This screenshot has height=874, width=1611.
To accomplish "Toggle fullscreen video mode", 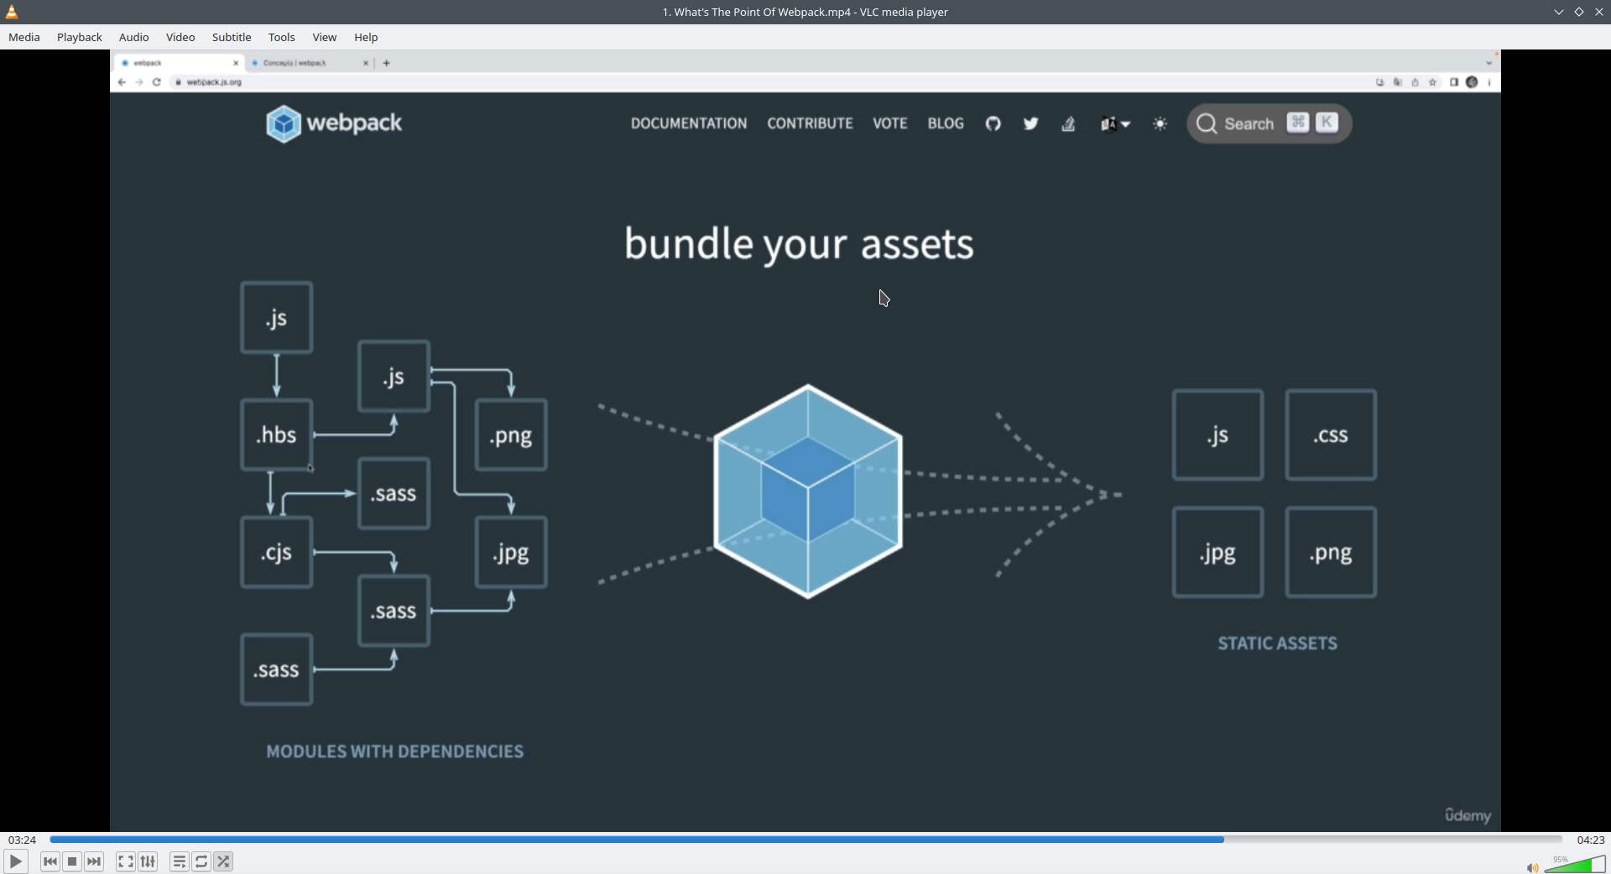I will (x=126, y=861).
